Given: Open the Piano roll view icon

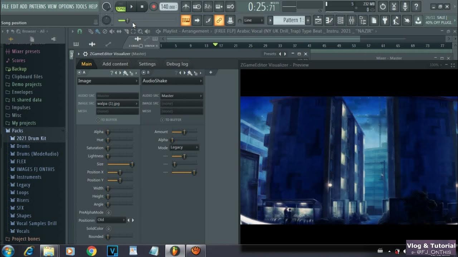Looking at the screenshot, I should pos(330,20).
